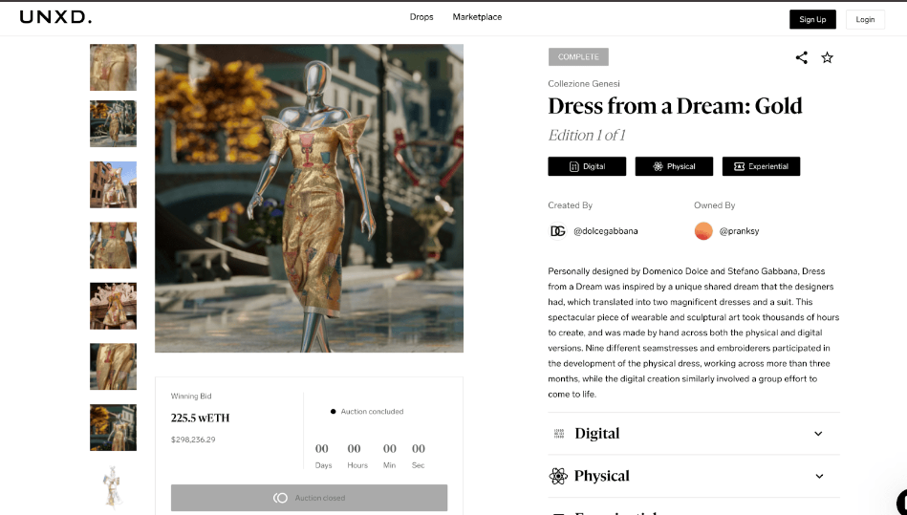907x515 pixels.
Task: Open the Collezione Genesi collection link
Action: [x=584, y=84]
